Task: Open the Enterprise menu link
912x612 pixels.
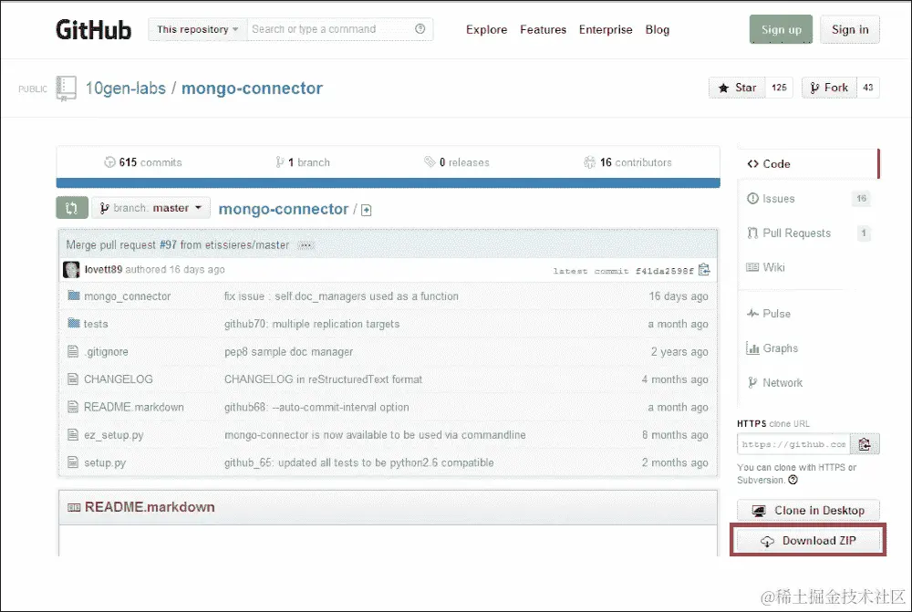Action: pos(606,30)
